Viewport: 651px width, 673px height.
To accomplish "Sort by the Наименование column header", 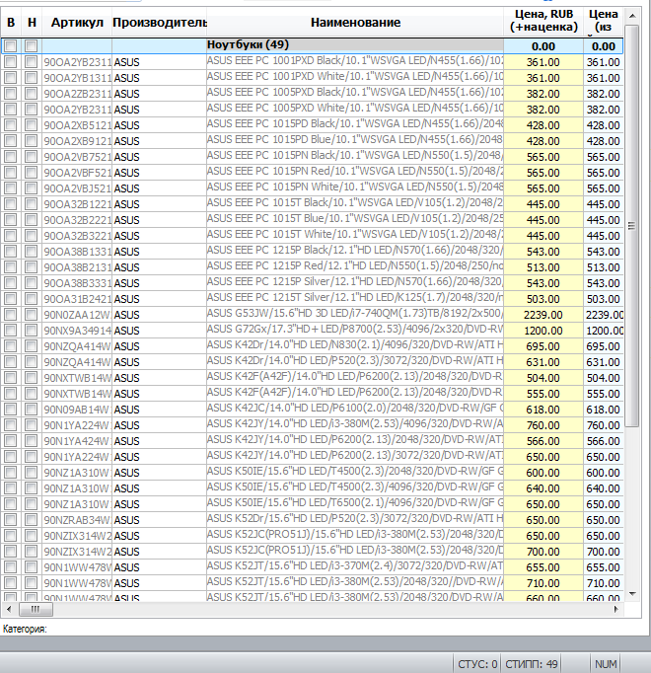I will [355, 22].
